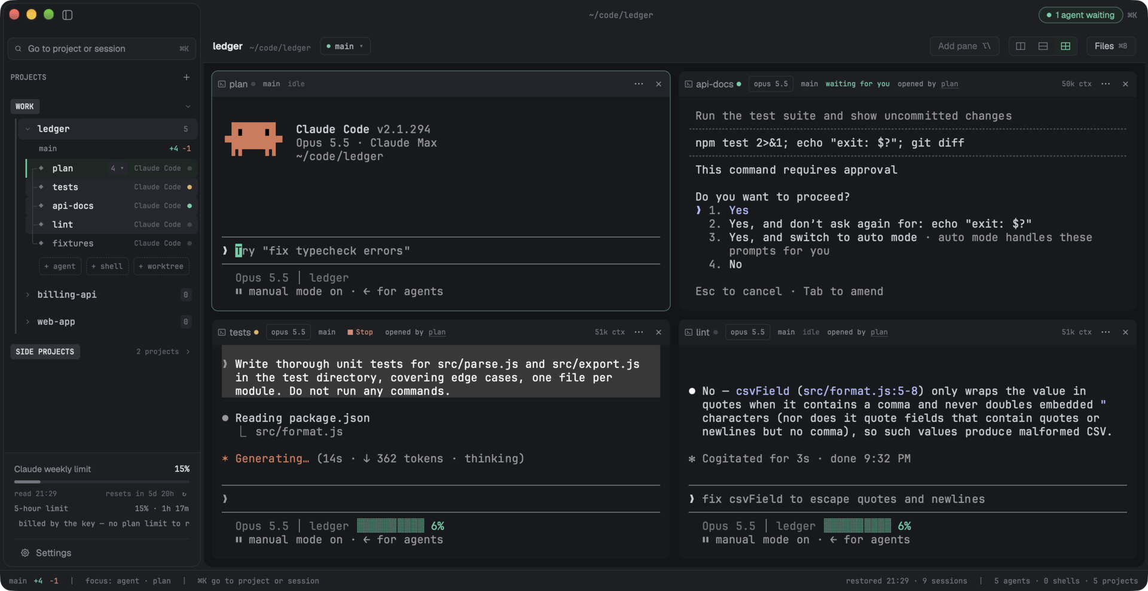The image size is (1148, 591).
Task: Add a new project with plus icon
Action: (x=187, y=77)
